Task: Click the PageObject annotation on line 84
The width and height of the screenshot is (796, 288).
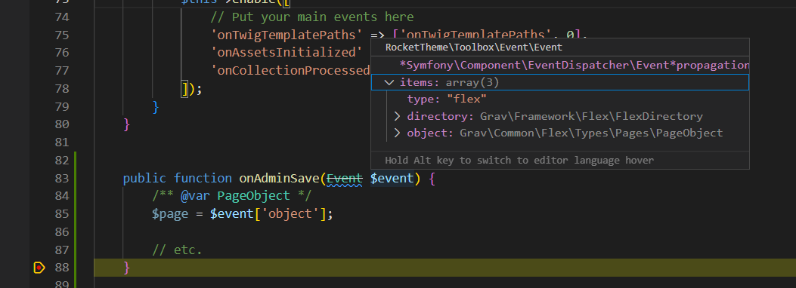Action: point(254,196)
